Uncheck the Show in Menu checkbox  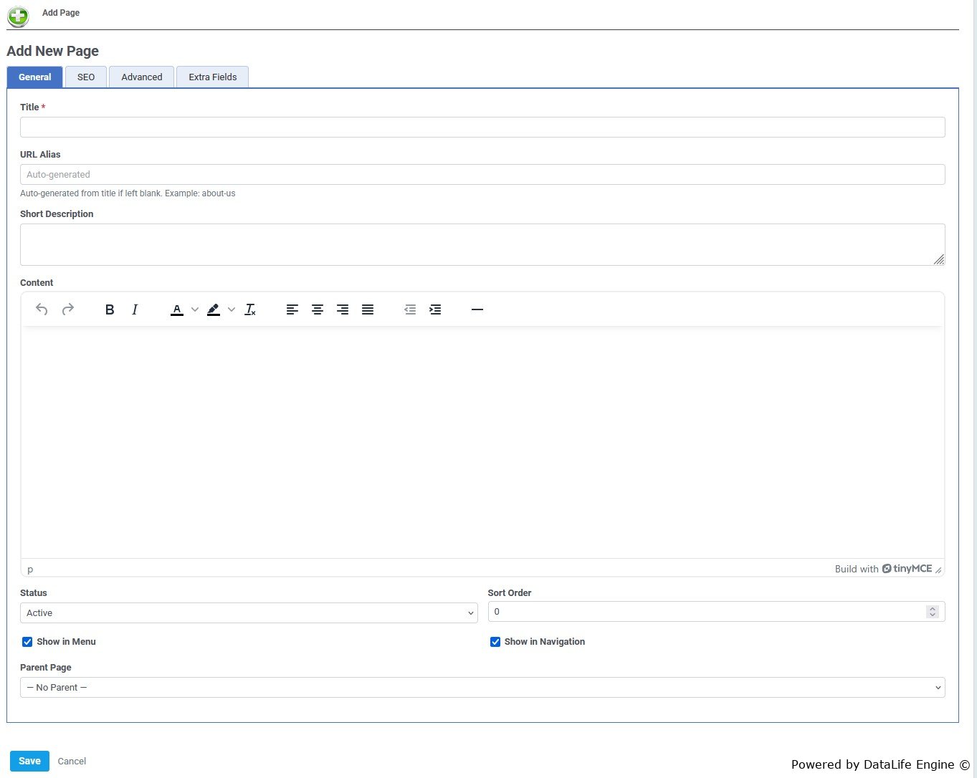tap(27, 642)
